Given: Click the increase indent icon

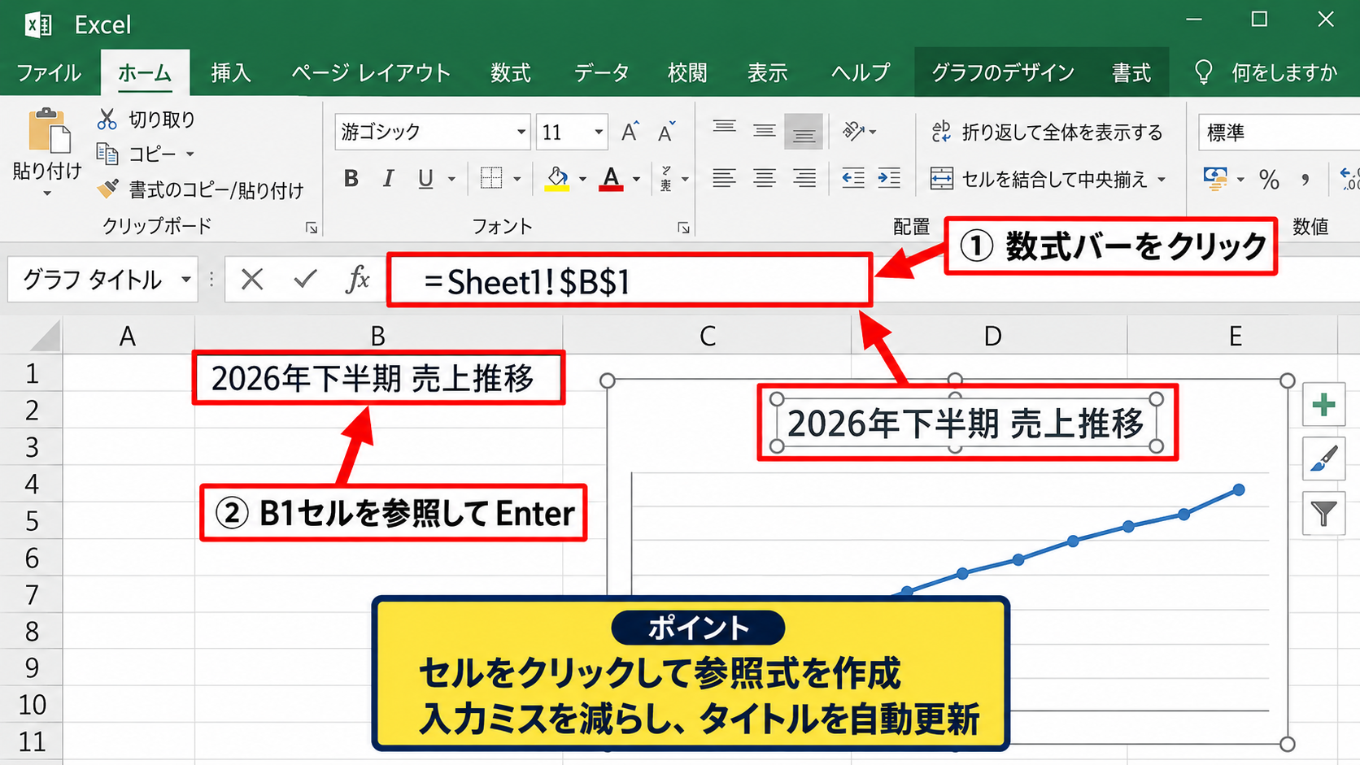Looking at the screenshot, I should click(x=889, y=178).
